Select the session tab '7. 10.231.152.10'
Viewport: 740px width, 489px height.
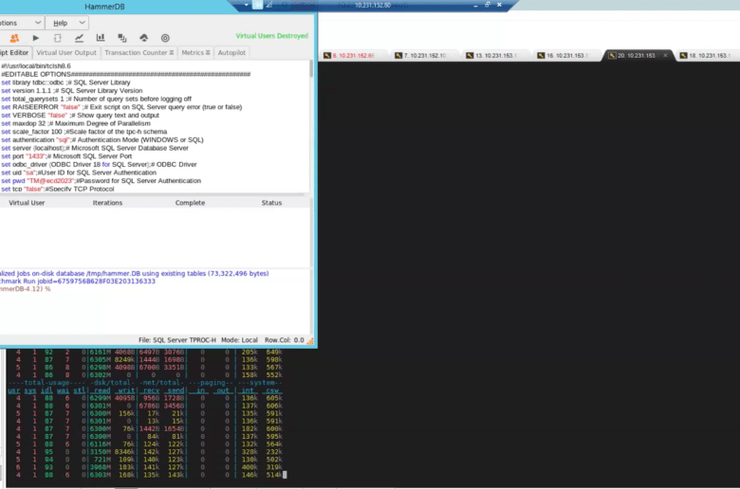tap(425, 56)
